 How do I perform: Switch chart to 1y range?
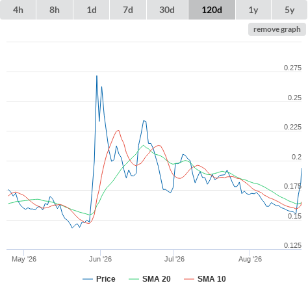(253, 10)
